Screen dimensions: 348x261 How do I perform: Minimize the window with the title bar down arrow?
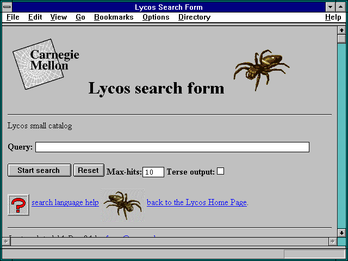click(330, 7)
